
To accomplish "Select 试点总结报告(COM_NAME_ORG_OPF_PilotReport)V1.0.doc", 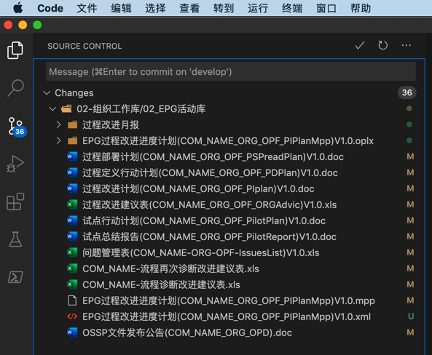I will [x=209, y=236].
